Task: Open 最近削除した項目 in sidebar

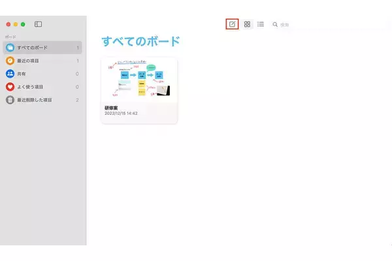Action: pyautogui.click(x=42, y=100)
